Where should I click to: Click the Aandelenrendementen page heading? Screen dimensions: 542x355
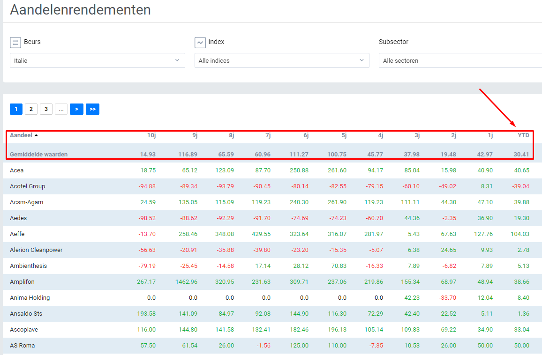[x=80, y=10]
